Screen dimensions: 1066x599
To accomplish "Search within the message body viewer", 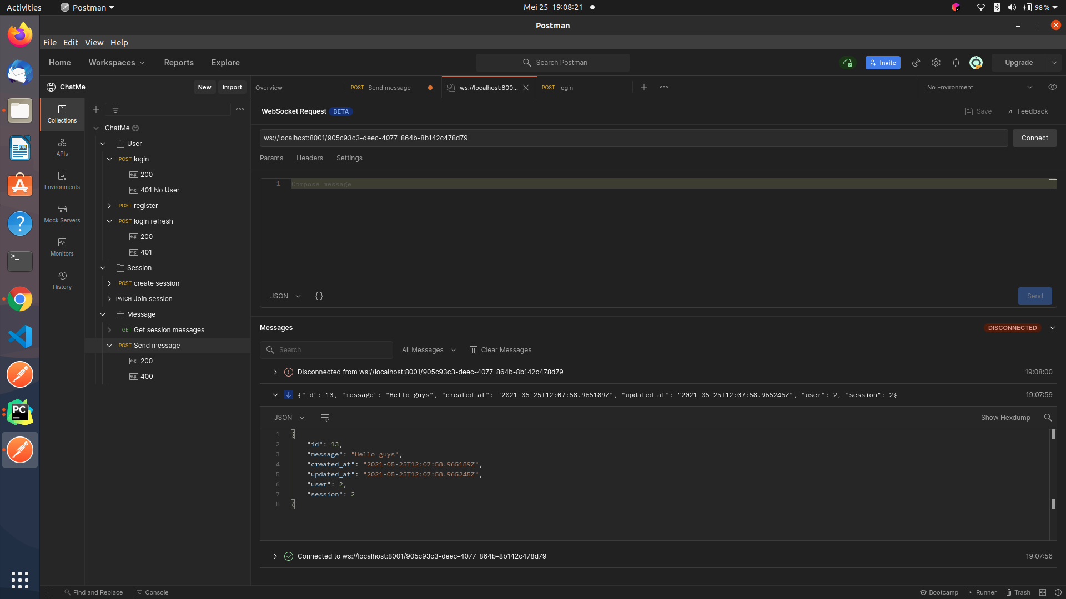I will (x=1048, y=418).
